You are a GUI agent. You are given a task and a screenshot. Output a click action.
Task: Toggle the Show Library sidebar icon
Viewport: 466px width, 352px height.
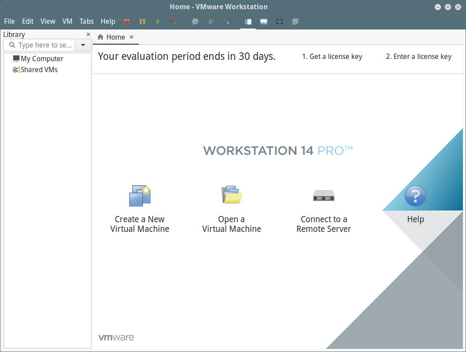(x=248, y=22)
